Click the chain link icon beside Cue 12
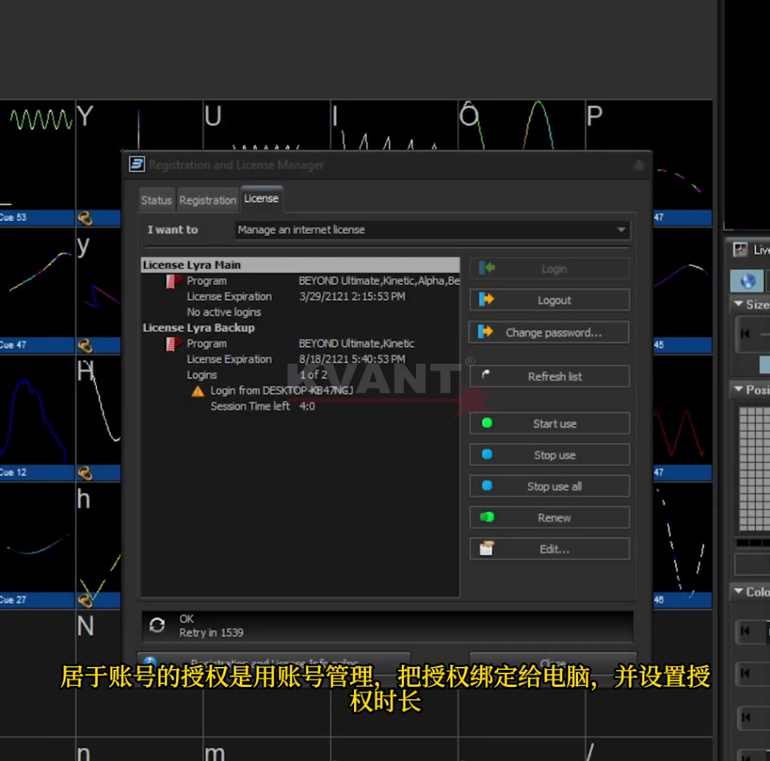The image size is (770, 761). (85, 473)
